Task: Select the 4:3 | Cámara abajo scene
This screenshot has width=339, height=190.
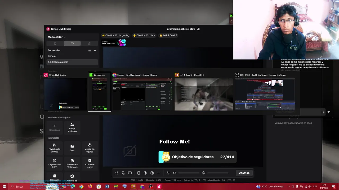Action: (x=72, y=62)
